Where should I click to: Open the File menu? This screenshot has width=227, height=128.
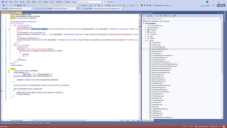6,2
